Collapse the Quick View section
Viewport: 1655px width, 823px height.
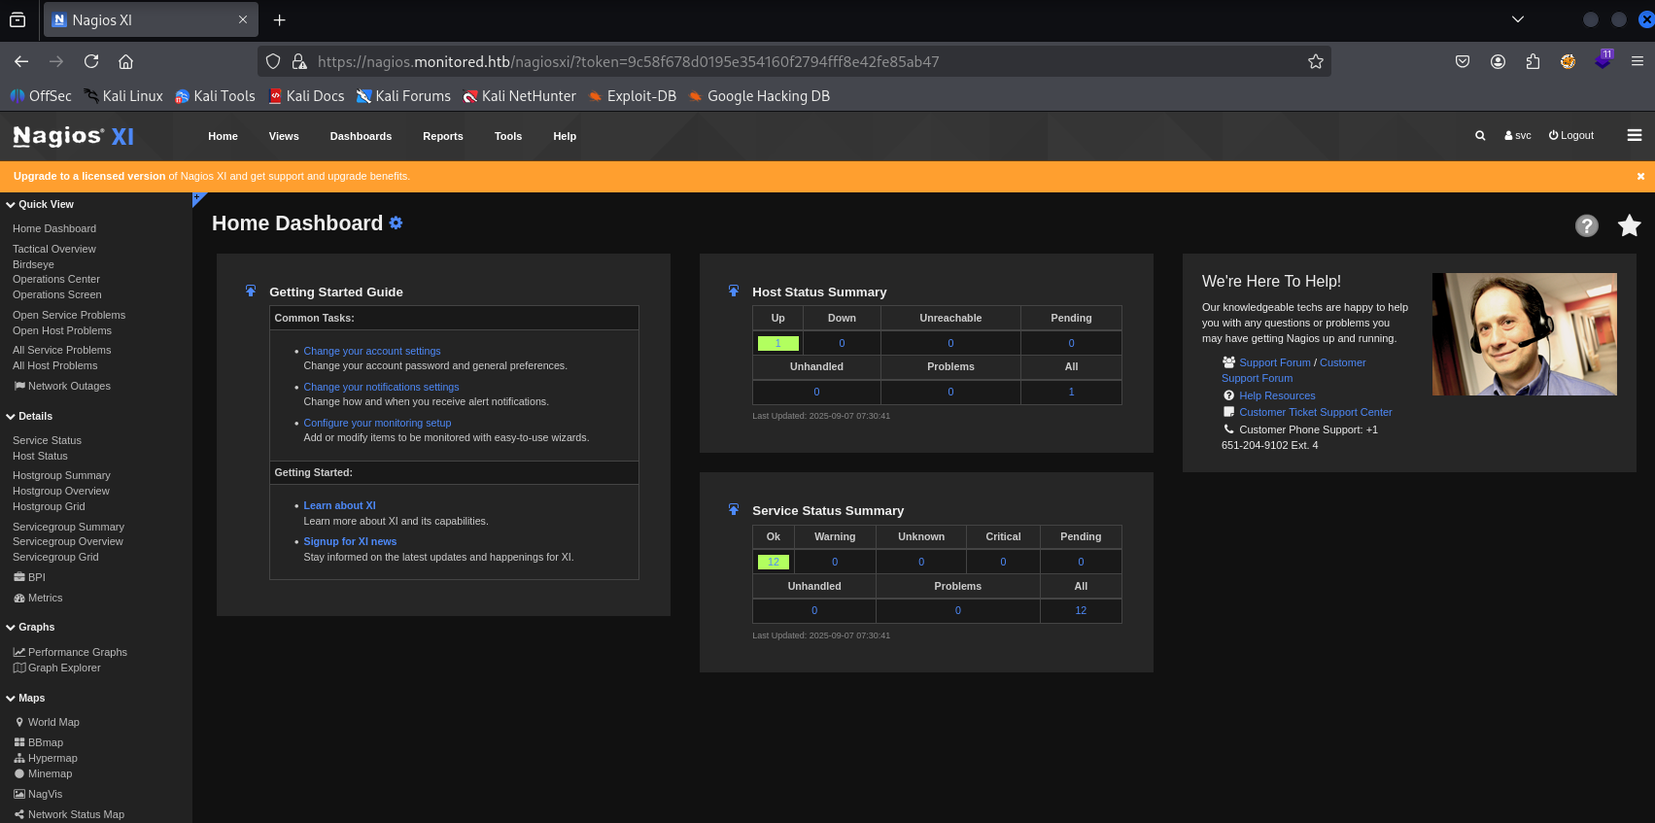(x=40, y=204)
